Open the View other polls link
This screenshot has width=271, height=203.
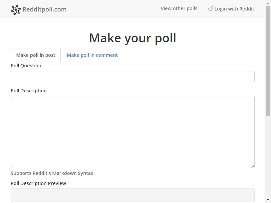pyautogui.click(x=179, y=8)
